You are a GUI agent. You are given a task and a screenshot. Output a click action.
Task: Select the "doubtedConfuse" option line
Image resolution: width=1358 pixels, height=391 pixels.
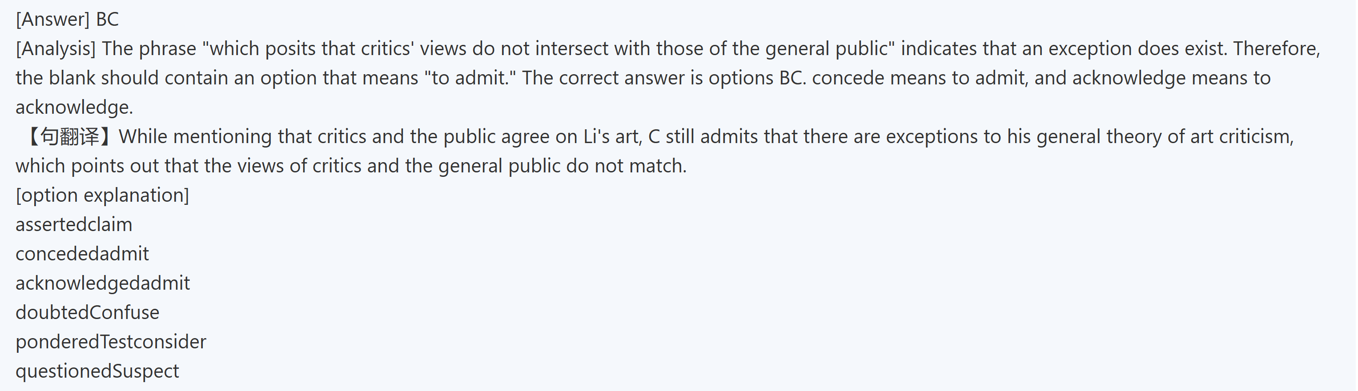(x=88, y=313)
